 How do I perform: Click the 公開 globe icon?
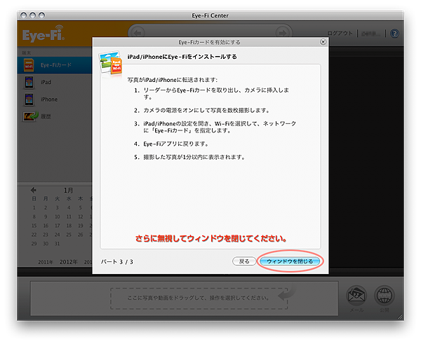(385, 296)
